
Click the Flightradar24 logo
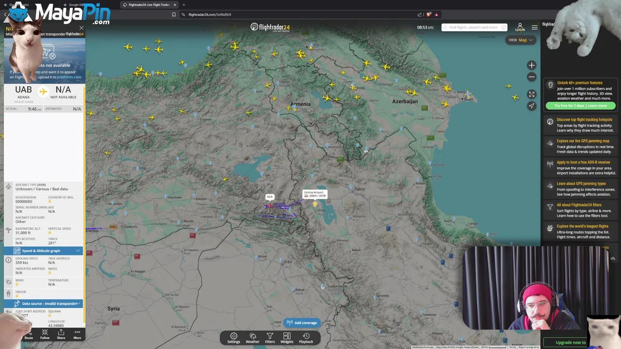[270, 27]
